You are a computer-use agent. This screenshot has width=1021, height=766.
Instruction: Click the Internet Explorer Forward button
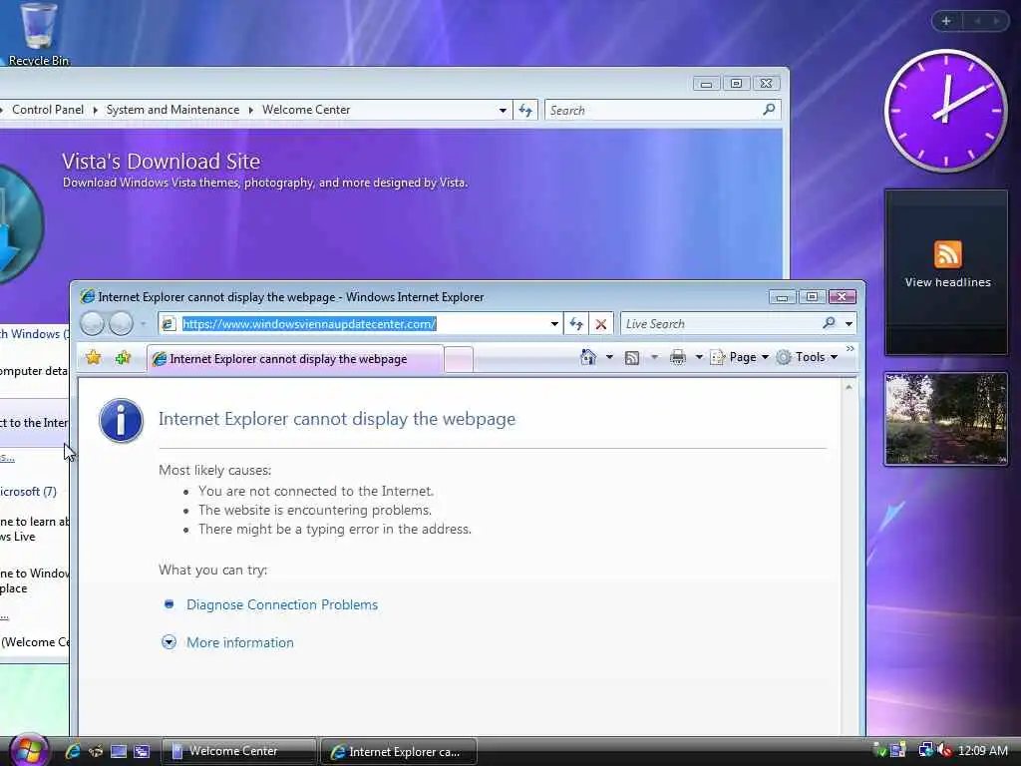tap(121, 323)
